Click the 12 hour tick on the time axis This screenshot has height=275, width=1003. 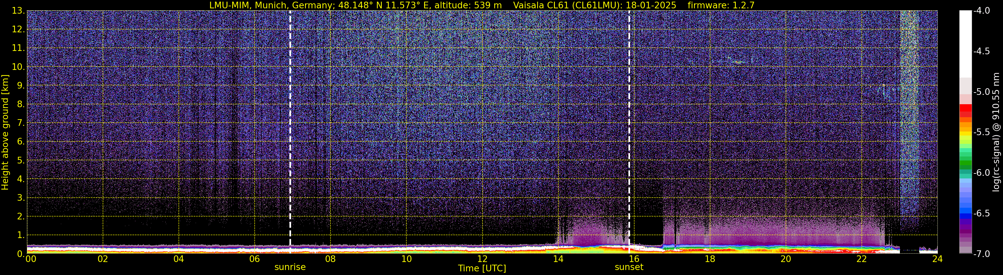pos(482,259)
